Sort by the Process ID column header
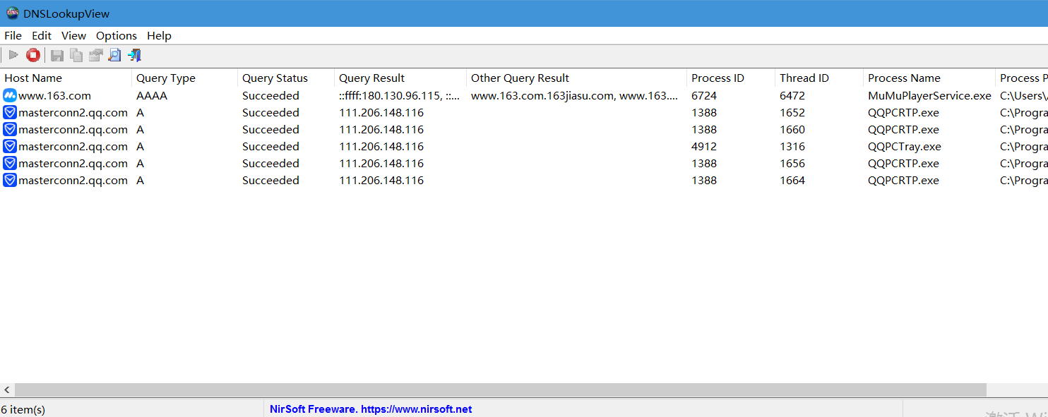Viewport: 1048px width, 417px height. 731,78
